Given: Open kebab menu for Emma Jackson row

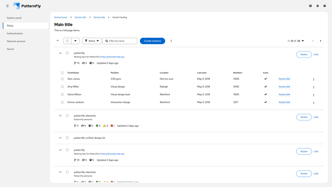Looking at the screenshot, I should [x=313, y=103].
